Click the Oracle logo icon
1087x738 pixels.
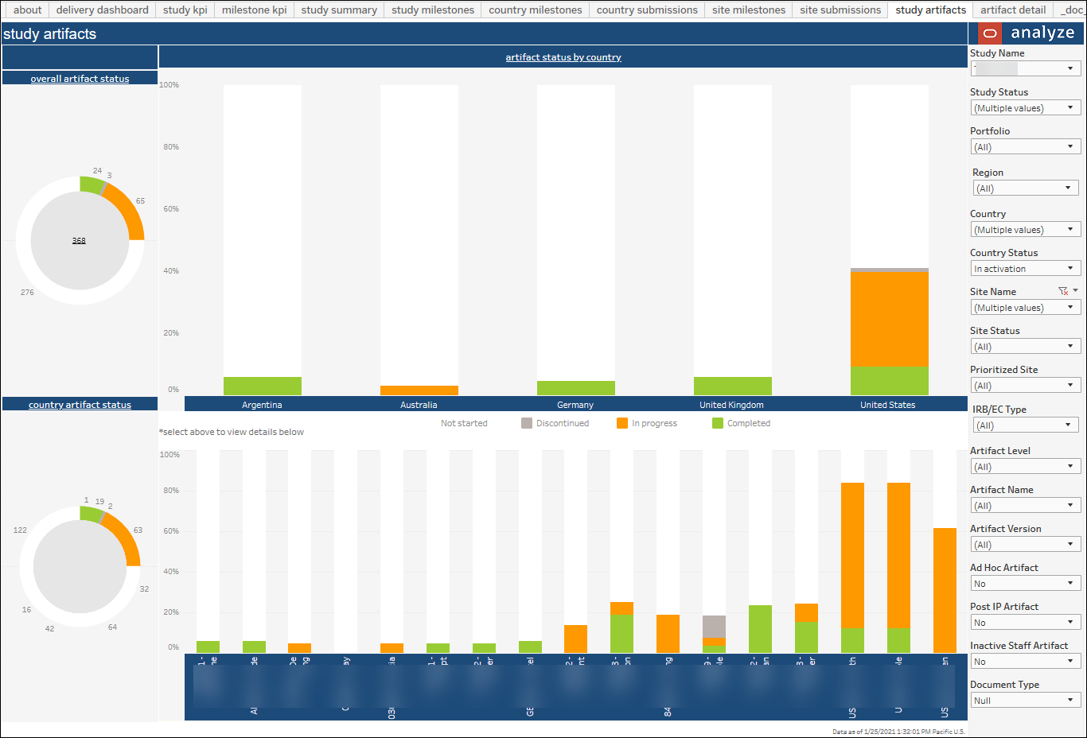click(x=990, y=33)
